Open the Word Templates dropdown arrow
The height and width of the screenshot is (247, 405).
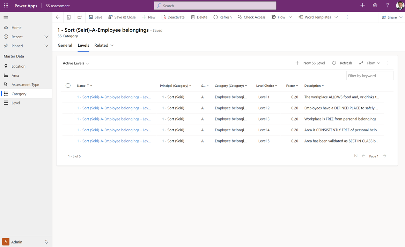point(336,17)
